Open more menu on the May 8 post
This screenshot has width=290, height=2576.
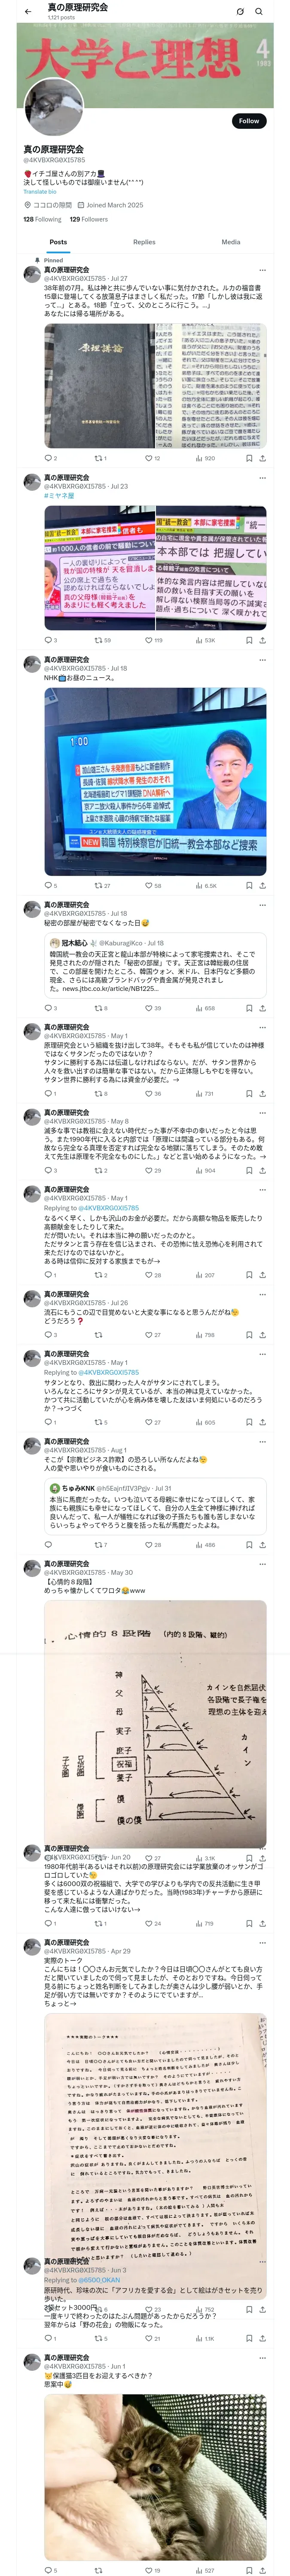262,1112
